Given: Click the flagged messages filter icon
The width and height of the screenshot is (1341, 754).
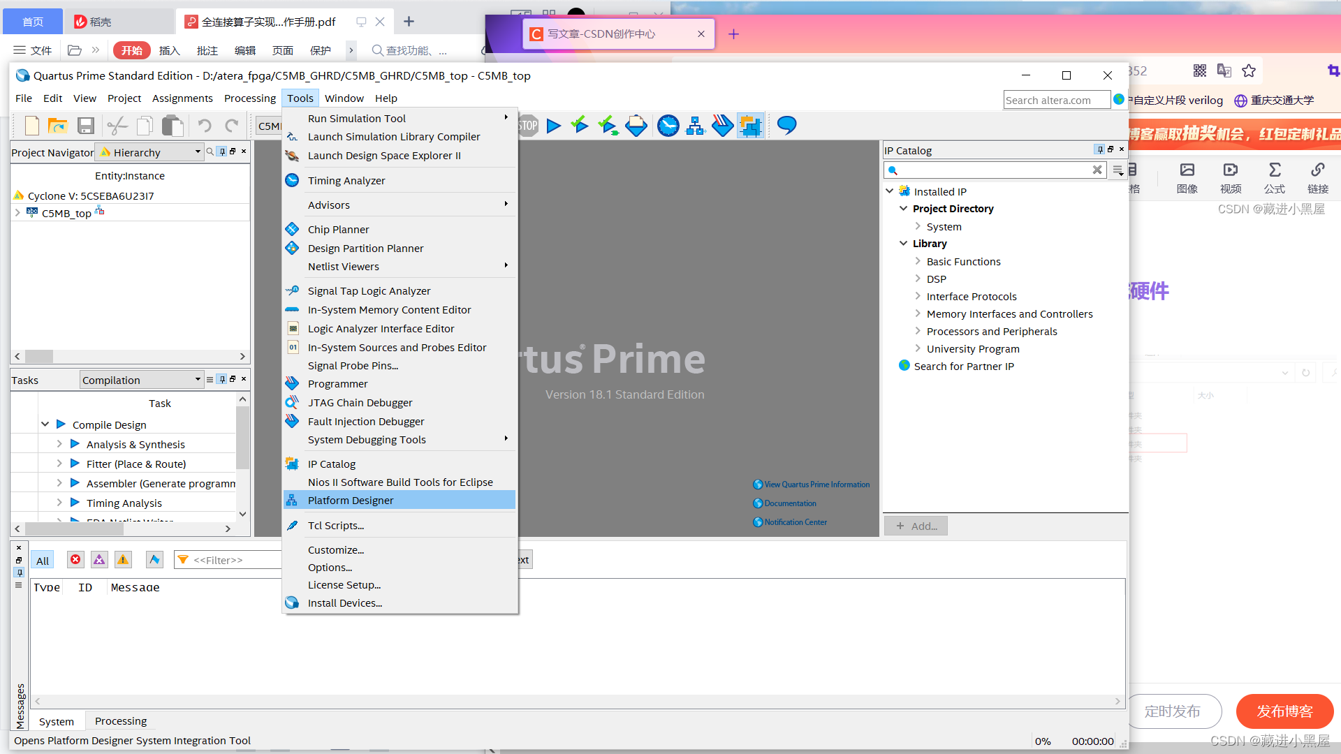Looking at the screenshot, I should pos(154,560).
